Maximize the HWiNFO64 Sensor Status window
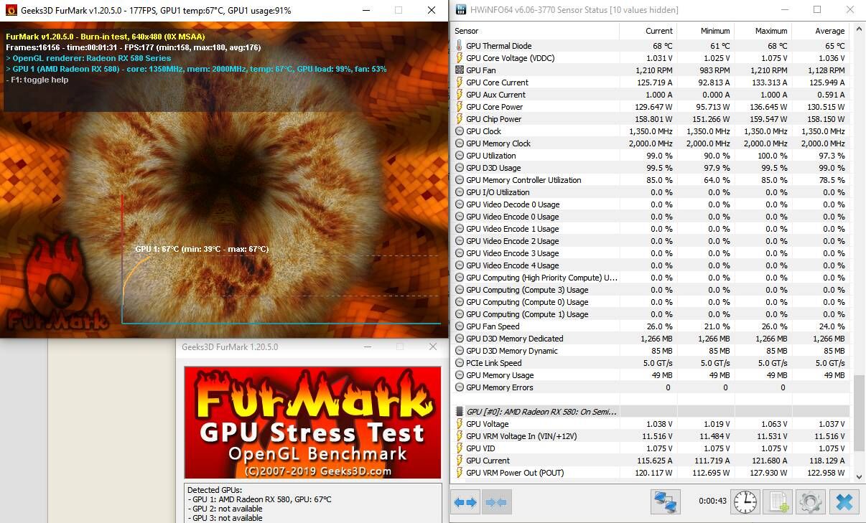 (817, 10)
